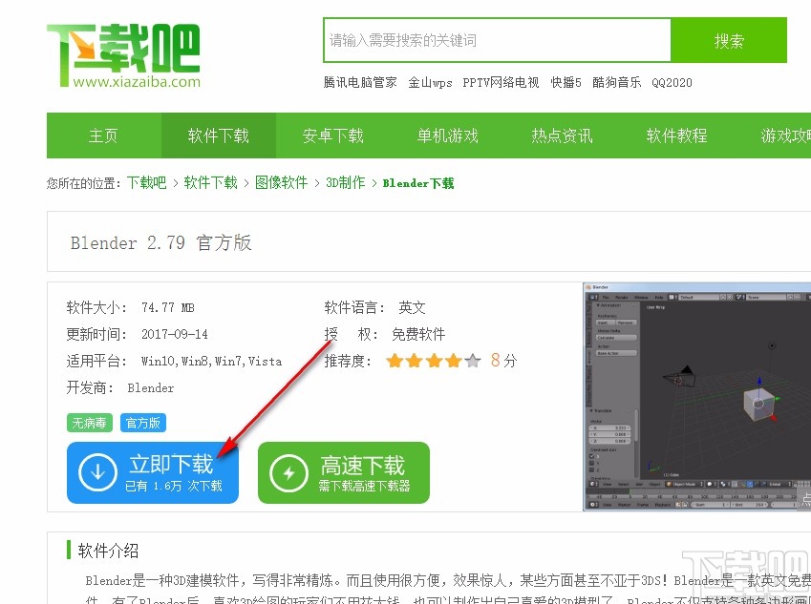This screenshot has width=811, height=604.
Task: Click the 3D制作 breadcrumb link
Action: pos(346,182)
